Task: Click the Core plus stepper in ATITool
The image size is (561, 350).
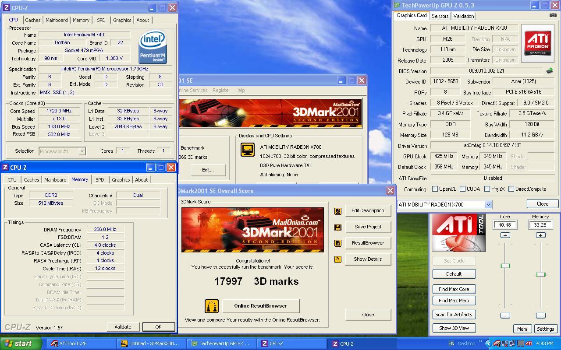Action: pyautogui.click(x=505, y=235)
